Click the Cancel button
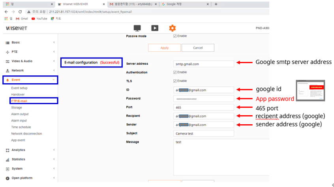Image resolution: width=334 pixels, height=187 pixels. tap(198, 48)
